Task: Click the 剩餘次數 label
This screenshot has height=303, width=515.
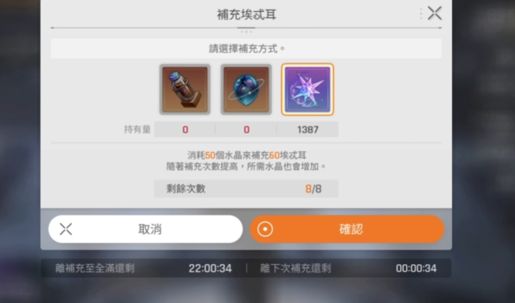Action: pyautogui.click(x=186, y=189)
